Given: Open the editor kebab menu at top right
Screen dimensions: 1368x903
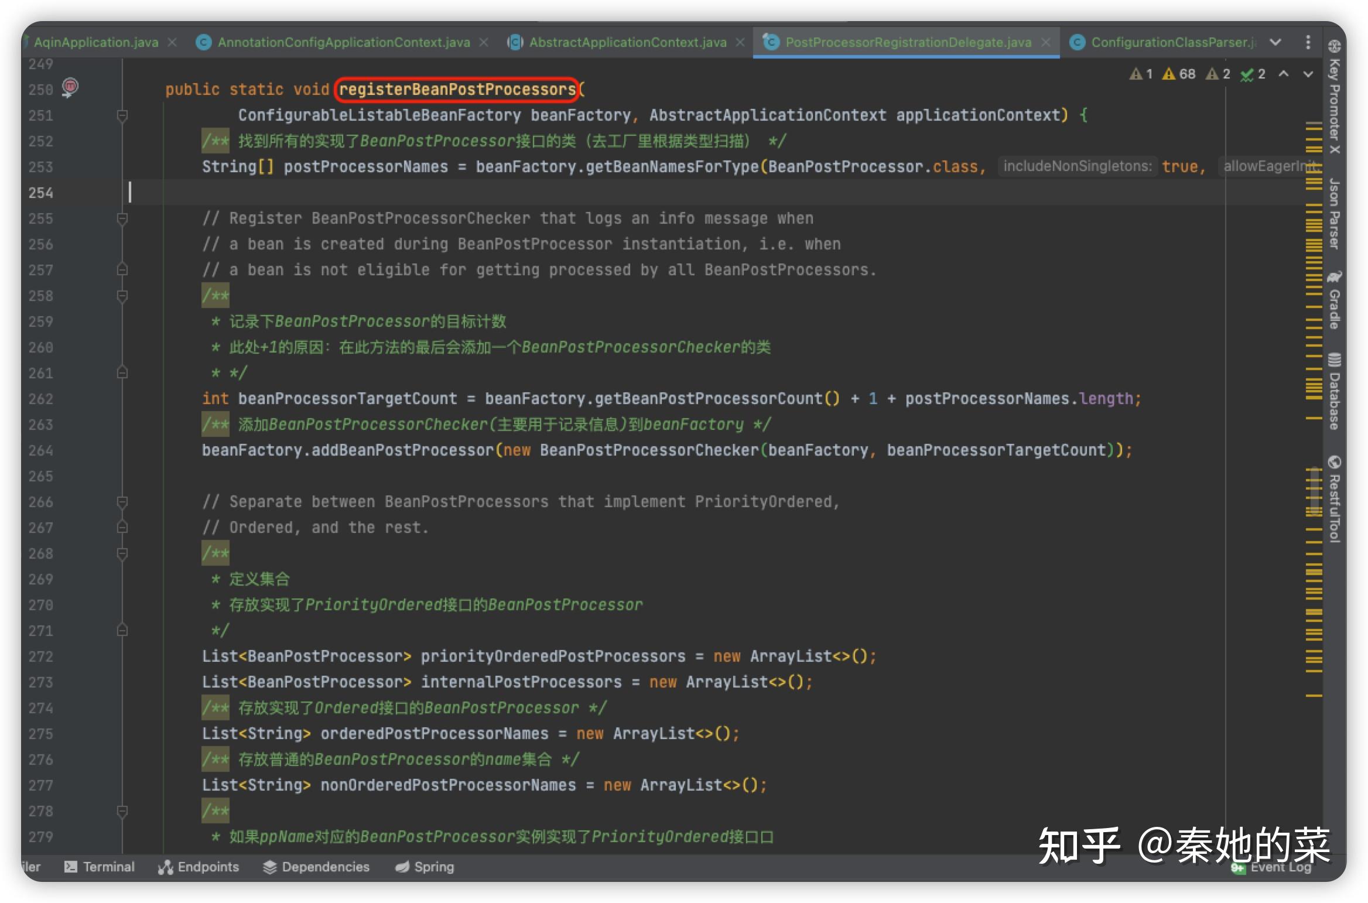Looking at the screenshot, I should (1308, 42).
